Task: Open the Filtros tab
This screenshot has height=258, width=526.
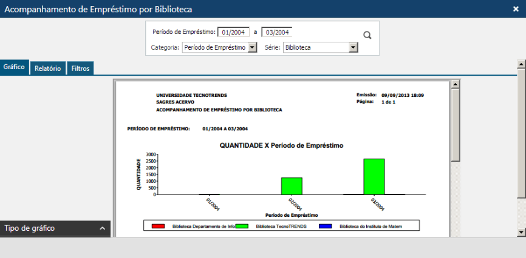Action: (81, 68)
